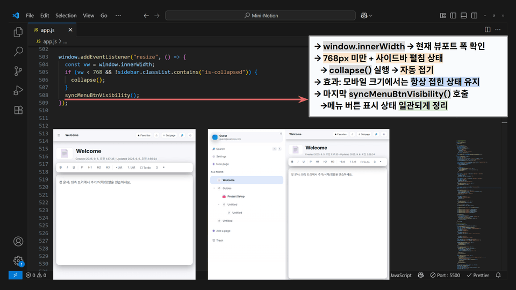Change language mode JavaScript in status bar

pos(400,275)
